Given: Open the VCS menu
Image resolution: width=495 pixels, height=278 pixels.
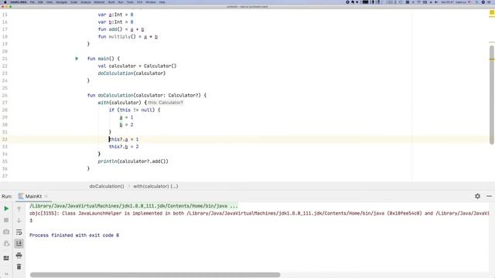Looking at the screenshot, I should point(139,2).
